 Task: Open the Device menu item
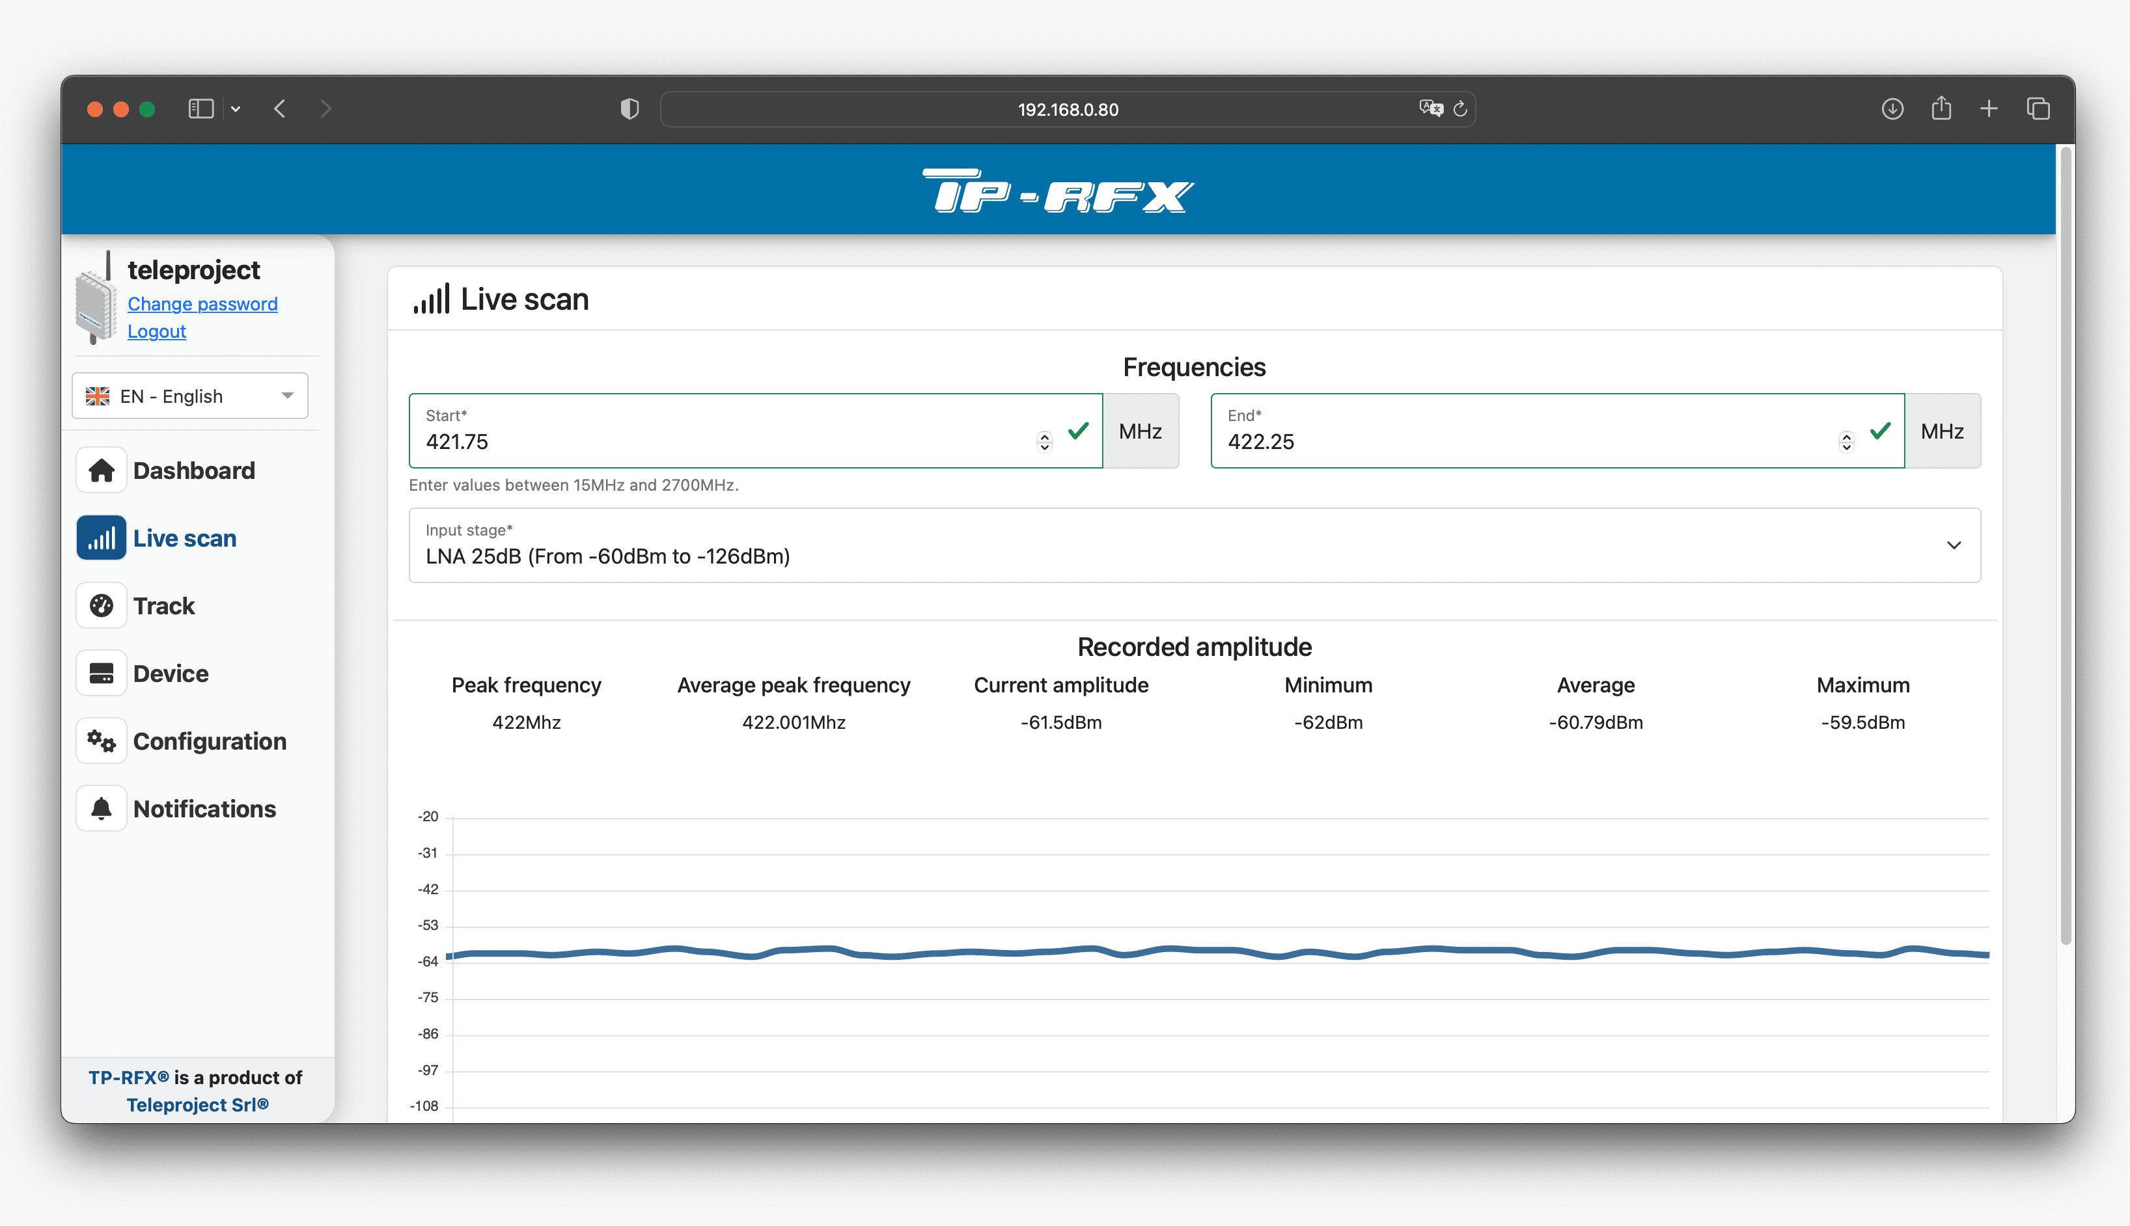170,674
